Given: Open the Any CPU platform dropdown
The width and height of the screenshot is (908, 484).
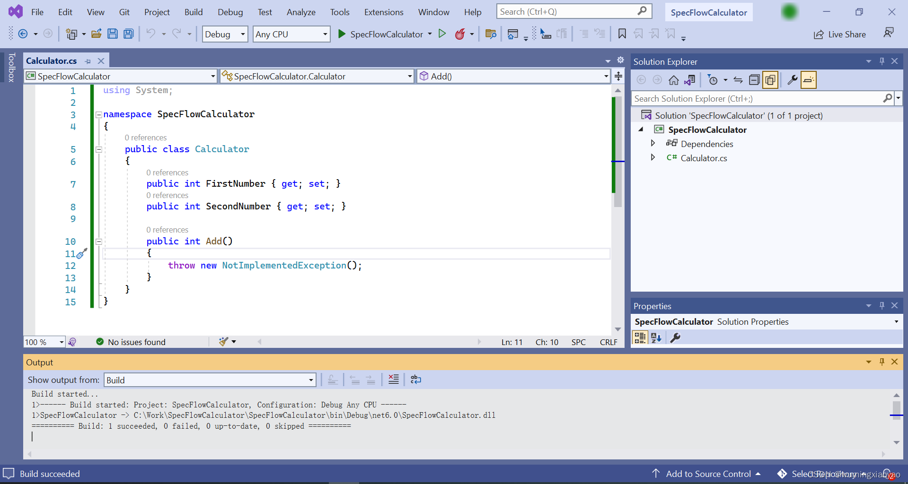Looking at the screenshot, I should 291,34.
